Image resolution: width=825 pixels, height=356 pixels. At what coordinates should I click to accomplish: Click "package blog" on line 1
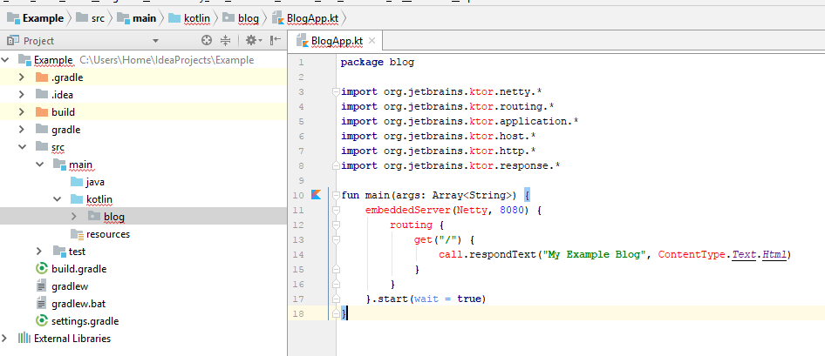pos(378,63)
